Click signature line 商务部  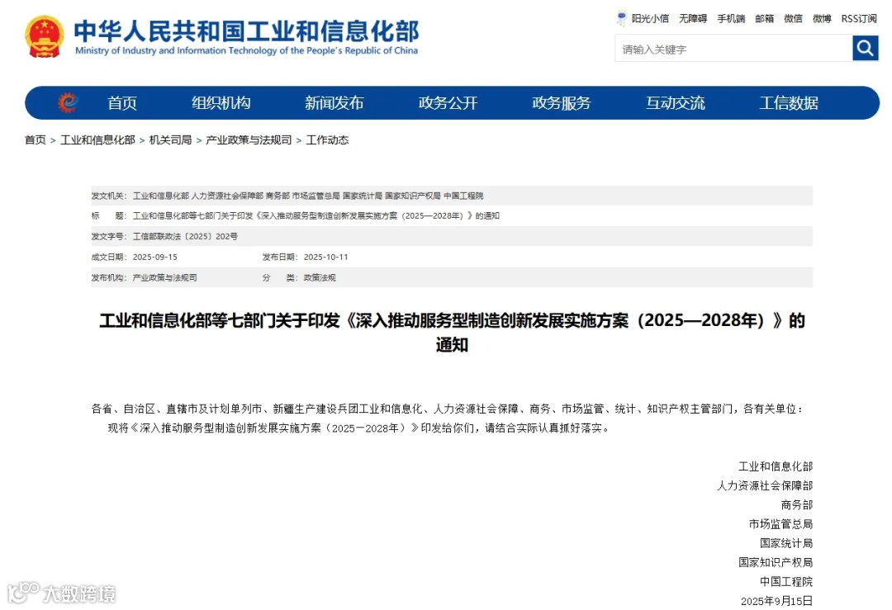point(796,505)
